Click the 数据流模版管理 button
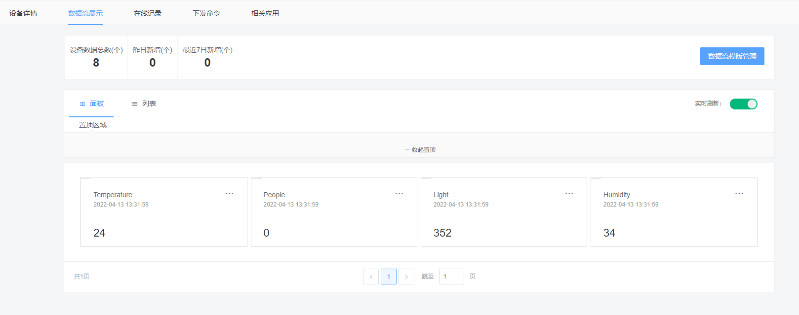 [732, 56]
